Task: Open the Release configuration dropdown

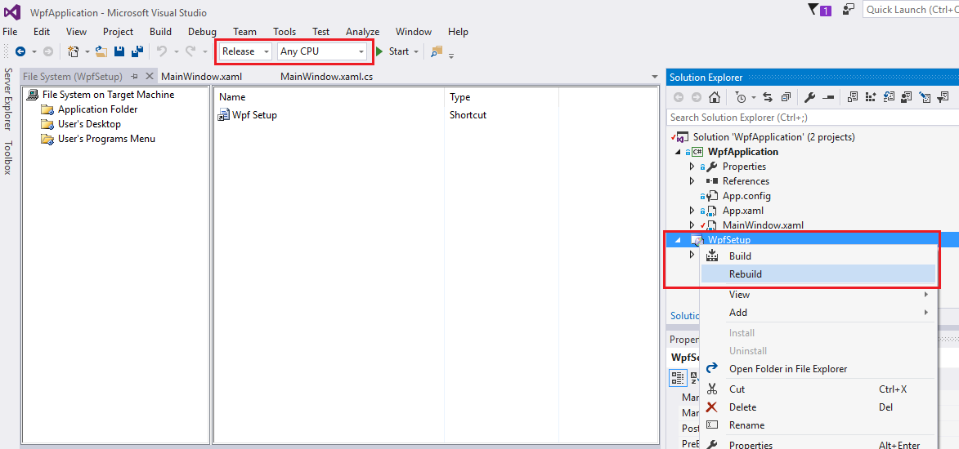Action: [244, 51]
